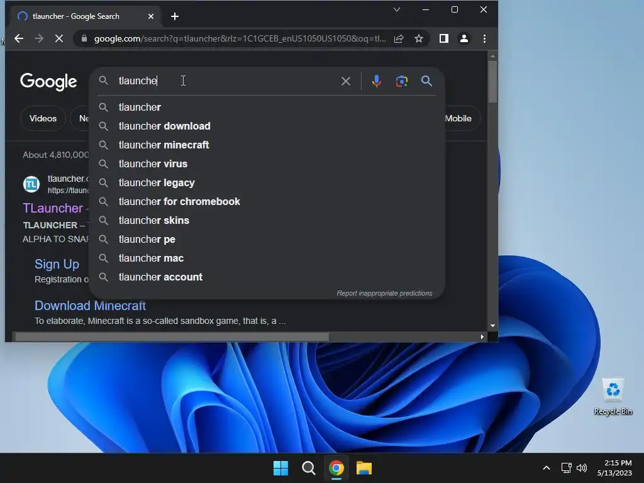
Task: Click Chrome icon in taskbar
Action: coord(336,468)
